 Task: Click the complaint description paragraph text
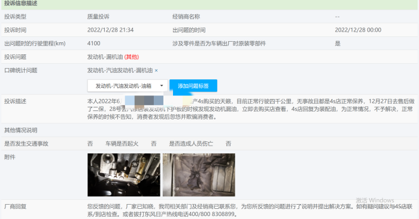[251, 109]
